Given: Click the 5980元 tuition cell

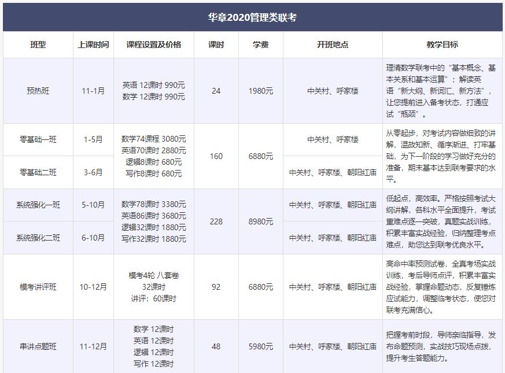Looking at the screenshot, I should coord(260,346).
